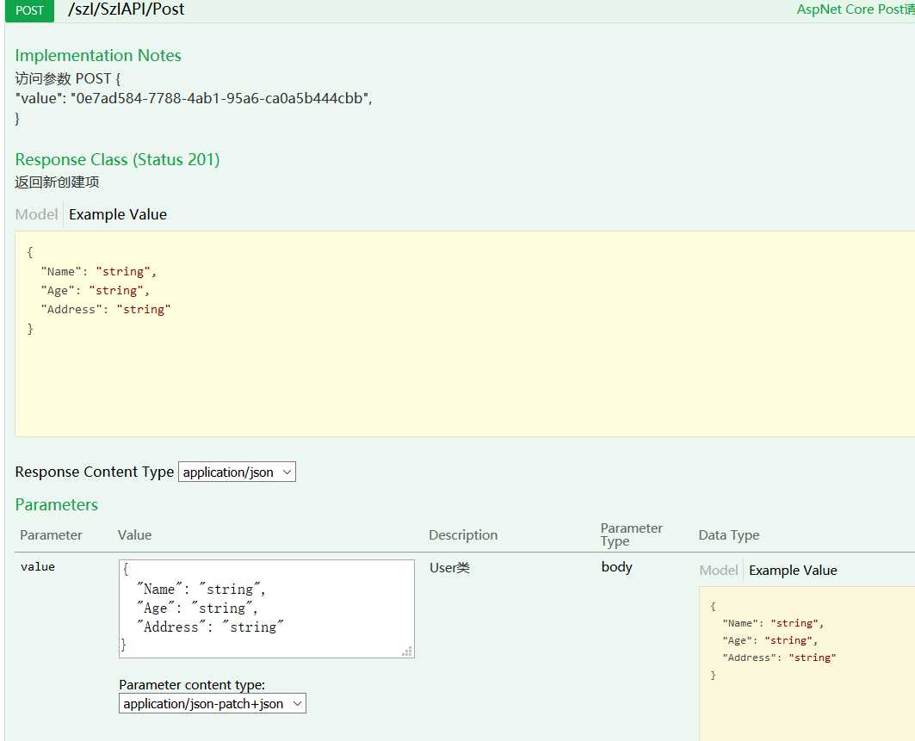Click the AspNet Core Post summary link
This screenshot has height=741, width=915.
click(x=856, y=9)
